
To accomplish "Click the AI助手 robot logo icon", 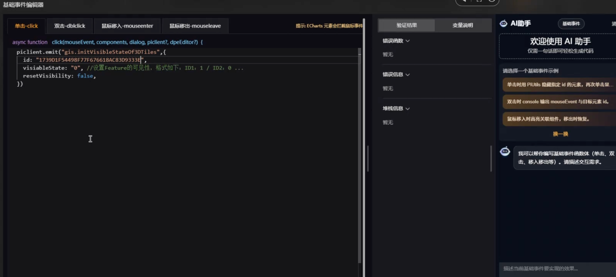I will pos(503,24).
